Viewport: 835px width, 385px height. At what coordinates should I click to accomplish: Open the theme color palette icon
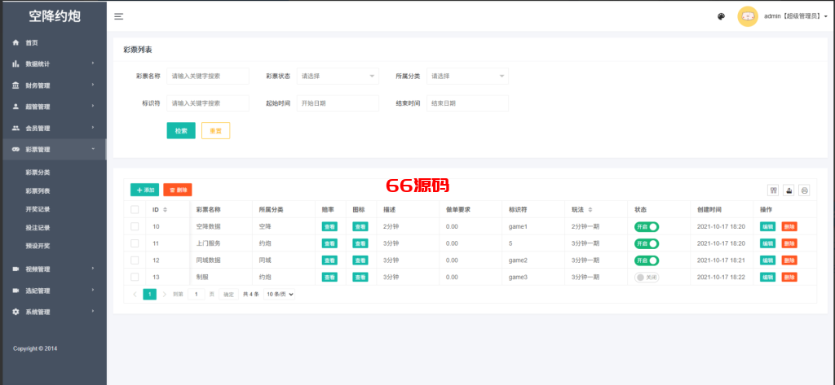point(721,16)
